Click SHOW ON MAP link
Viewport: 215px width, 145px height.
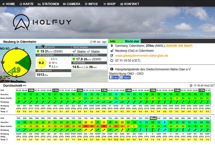click(179, 46)
